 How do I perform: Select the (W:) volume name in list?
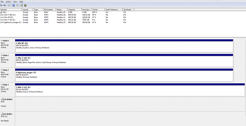[x=5, y=12]
